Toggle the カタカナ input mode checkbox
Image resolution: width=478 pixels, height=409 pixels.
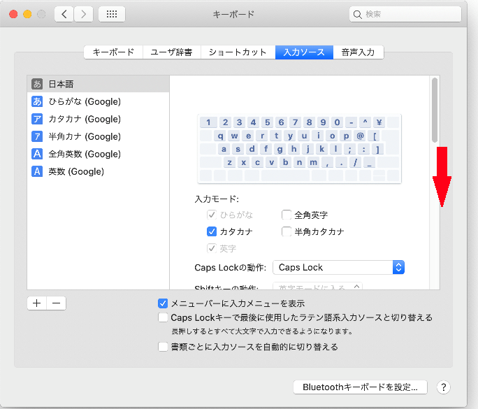click(212, 231)
